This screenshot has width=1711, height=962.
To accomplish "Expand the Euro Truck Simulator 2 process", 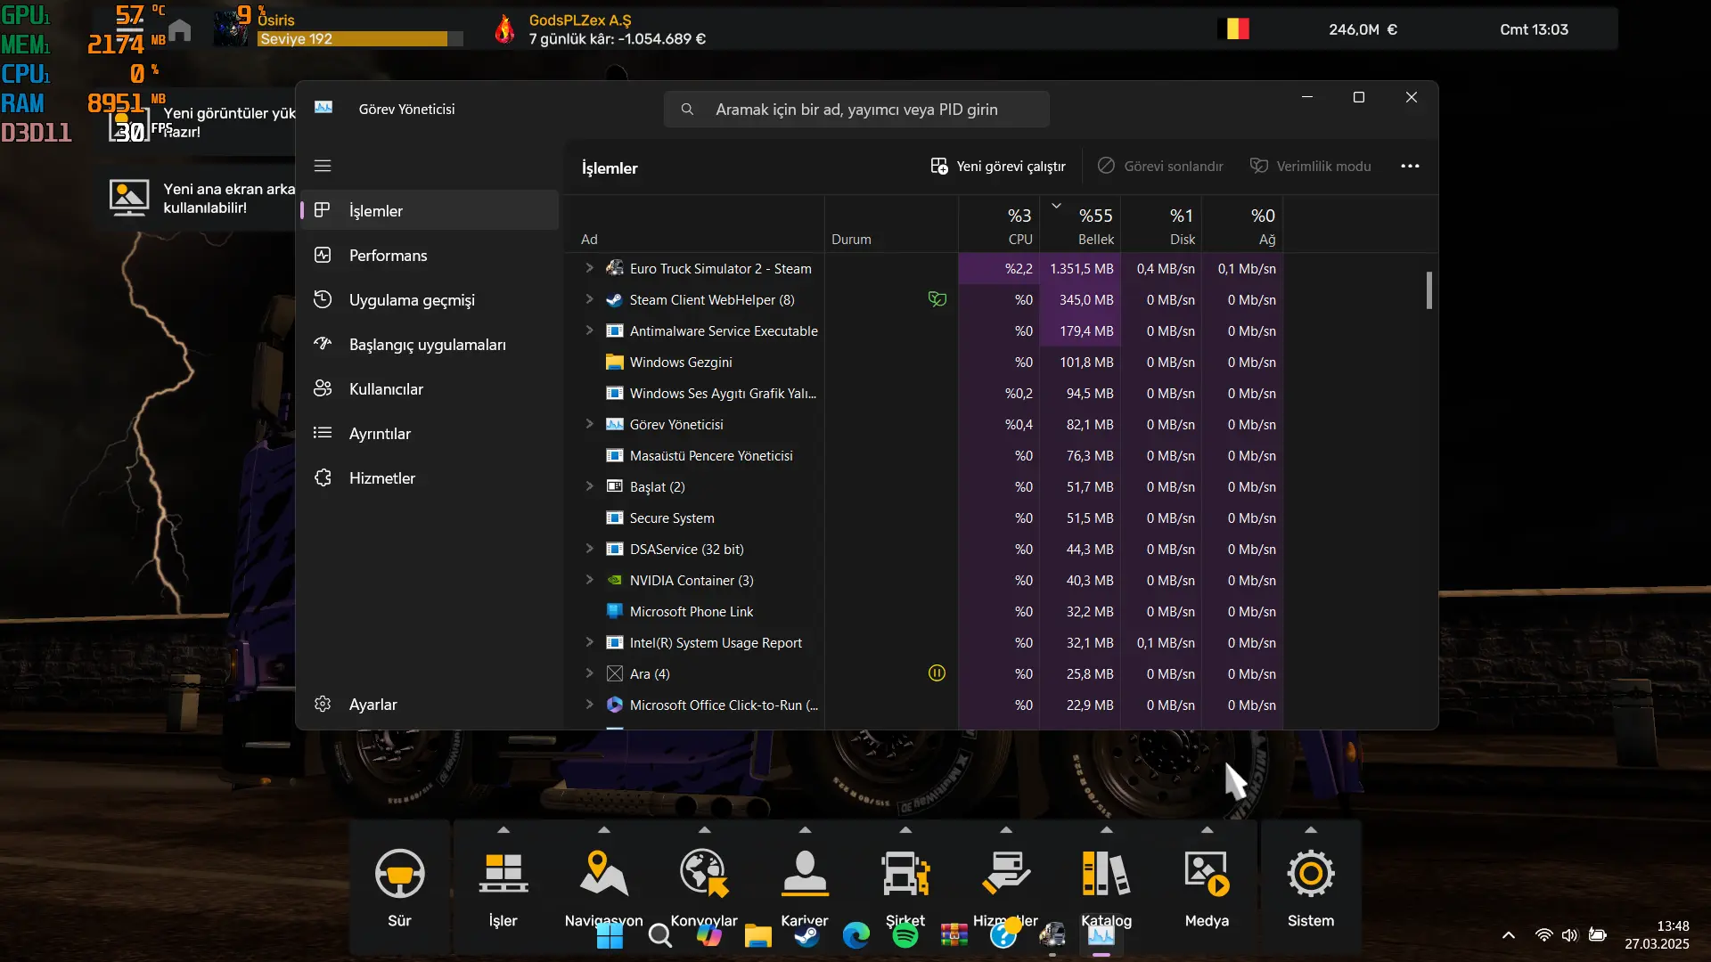I will pyautogui.click(x=589, y=268).
